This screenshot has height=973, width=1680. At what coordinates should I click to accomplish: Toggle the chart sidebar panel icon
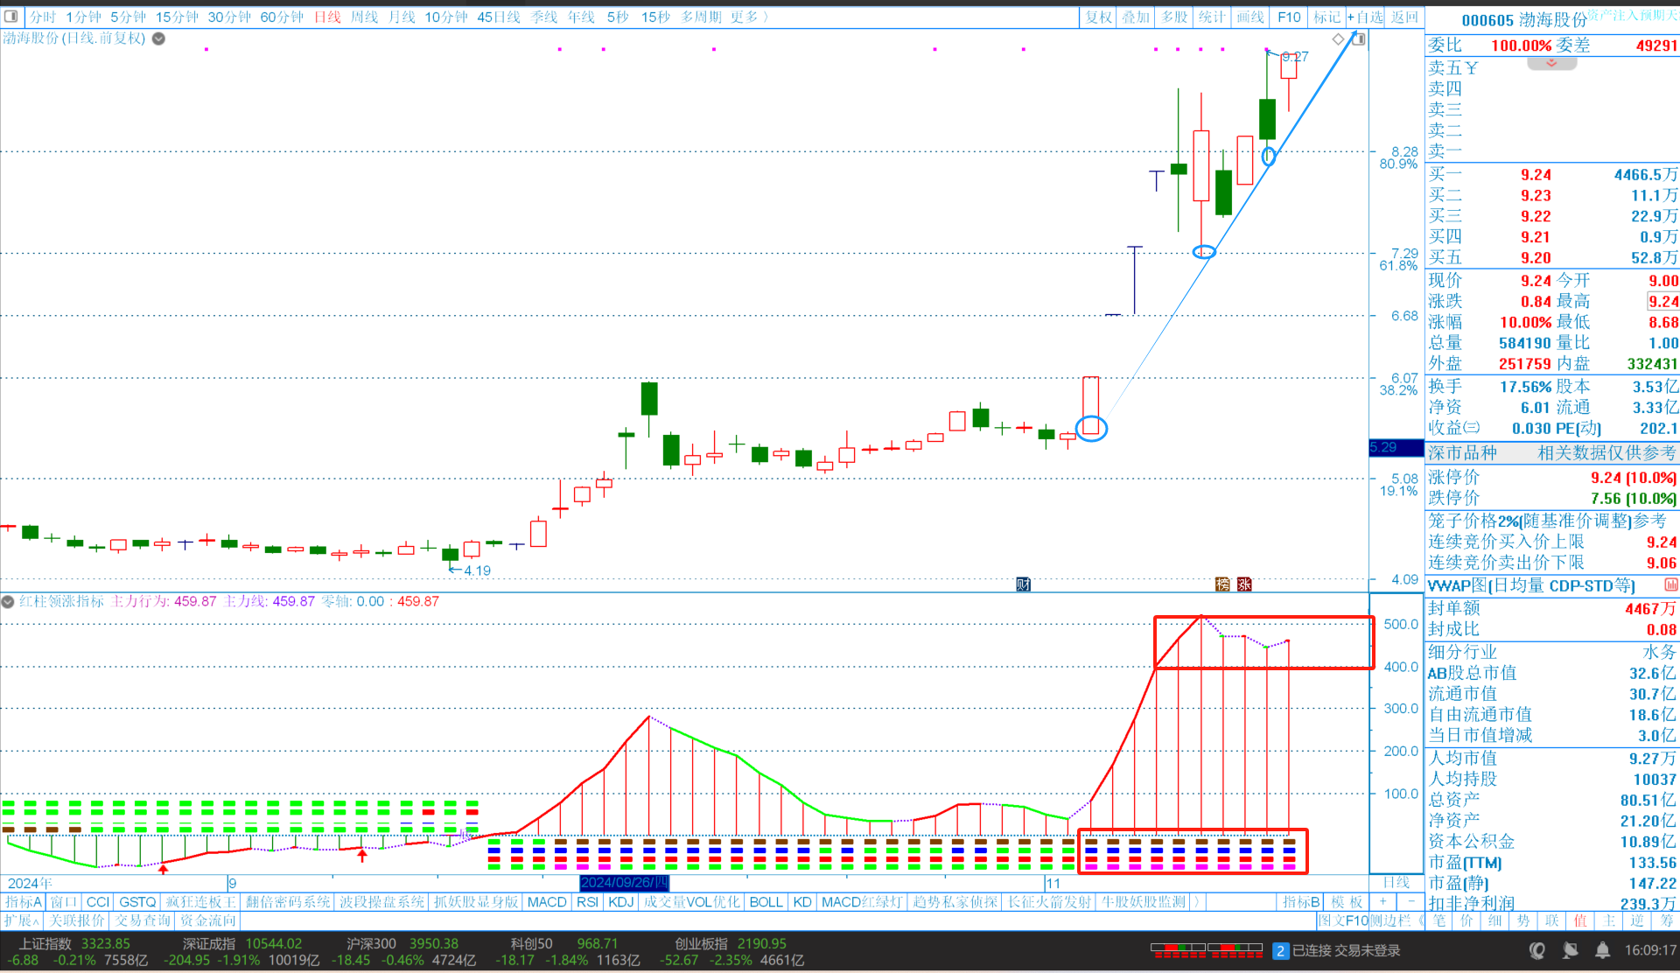pyautogui.click(x=1358, y=38)
